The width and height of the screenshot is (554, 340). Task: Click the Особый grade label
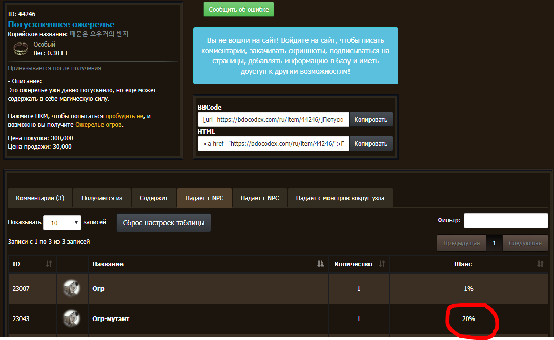pos(44,45)
